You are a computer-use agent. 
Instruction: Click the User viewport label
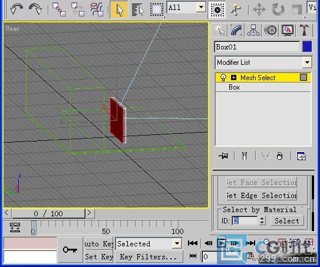[x=12, y=28]
